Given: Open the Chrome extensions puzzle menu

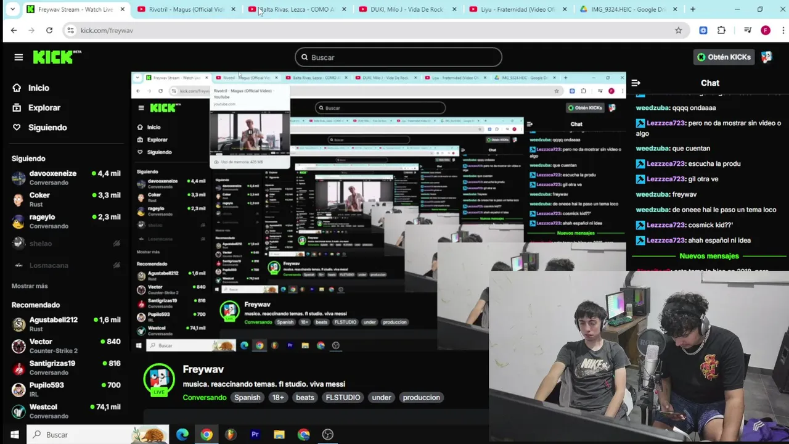Looking at the screenshot, I should (722, 30).
